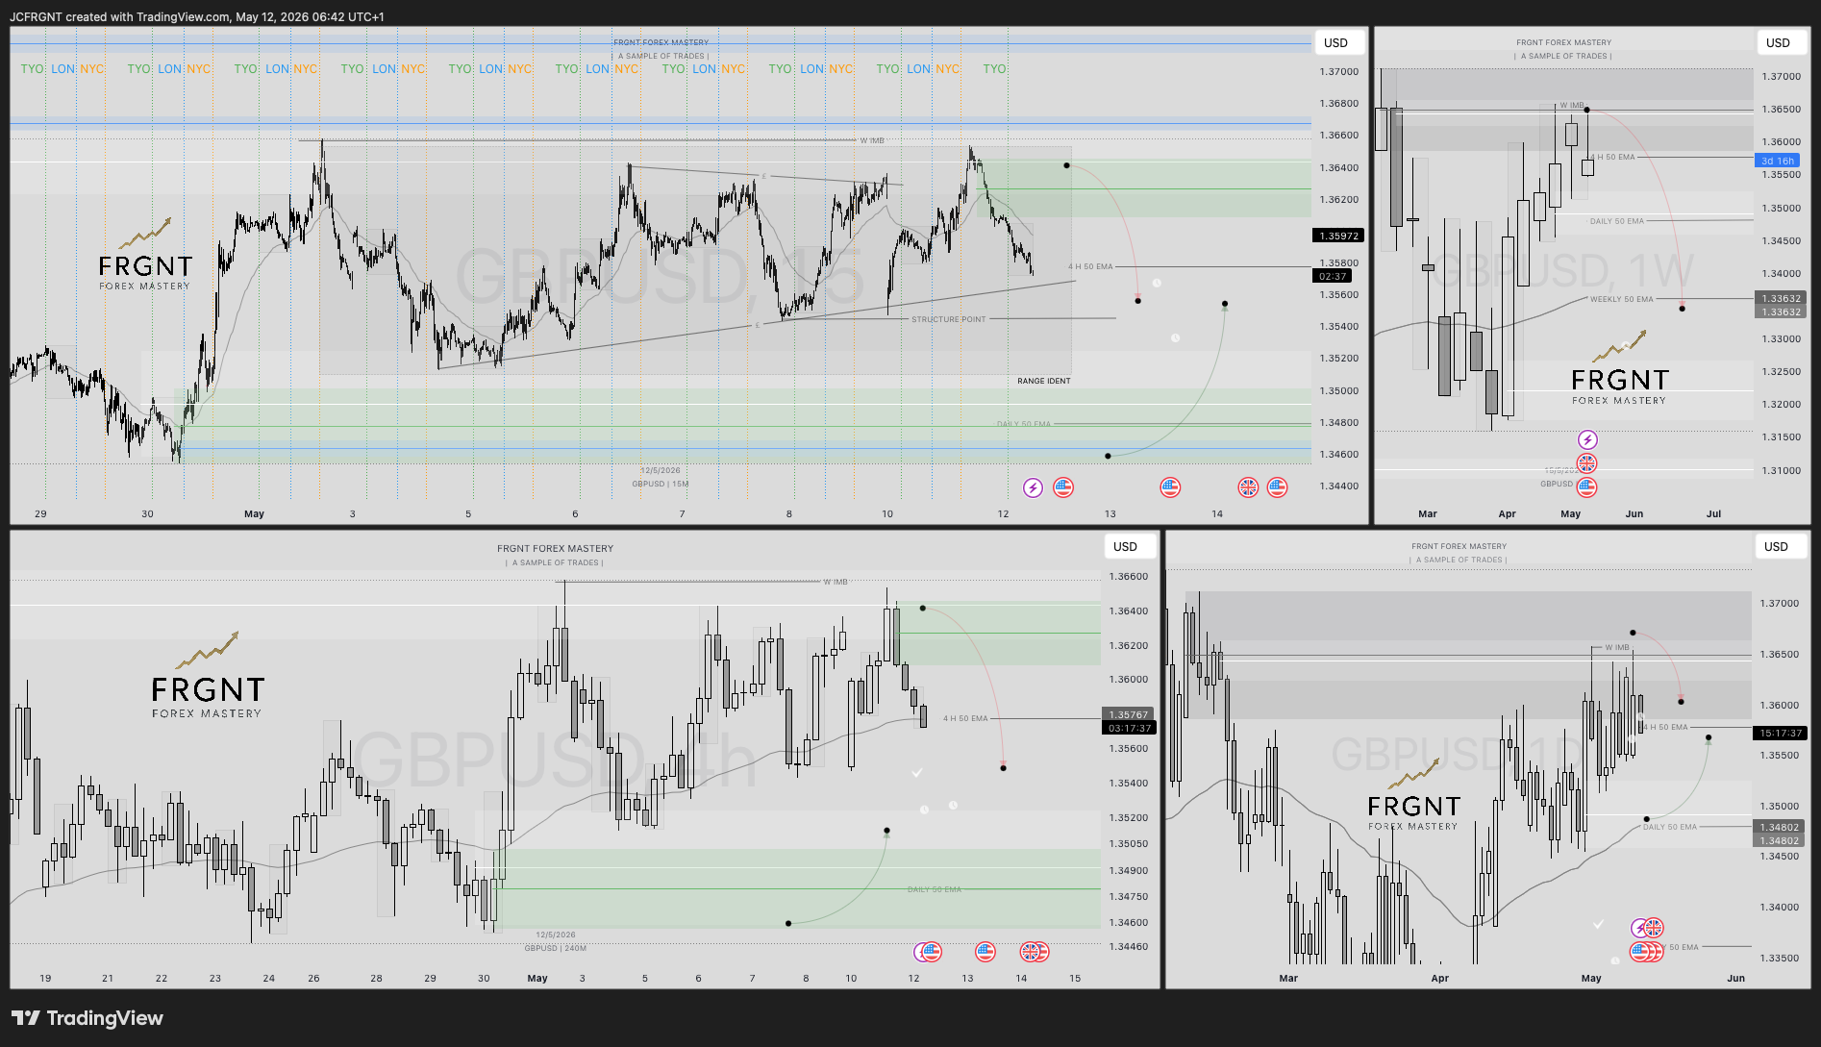
Task: Open the rightmost US flag event on 15M chart
Action: [x=1278, y=487]
